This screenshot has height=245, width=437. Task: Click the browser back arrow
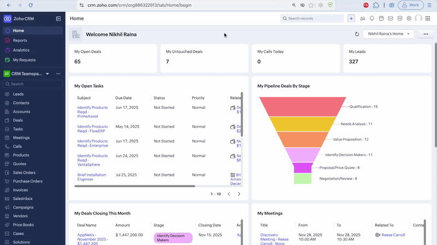(9, 5)
